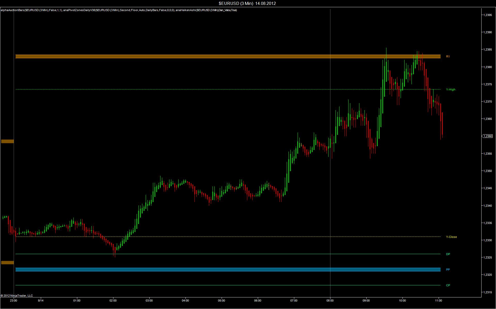Click the 07:00 time axis label

(x=294, y=300)
